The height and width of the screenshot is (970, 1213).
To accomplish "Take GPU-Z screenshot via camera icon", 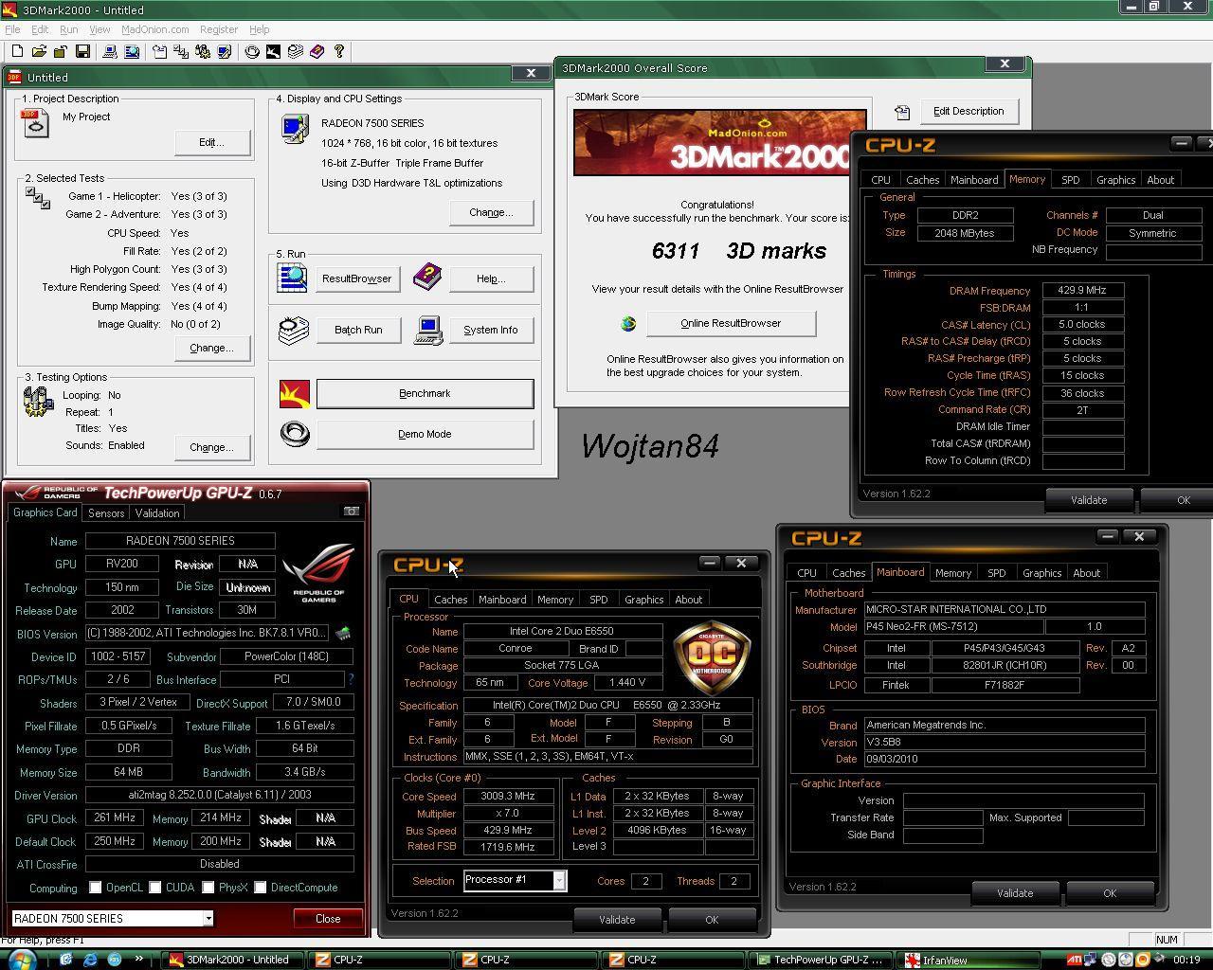I will 352,512.
